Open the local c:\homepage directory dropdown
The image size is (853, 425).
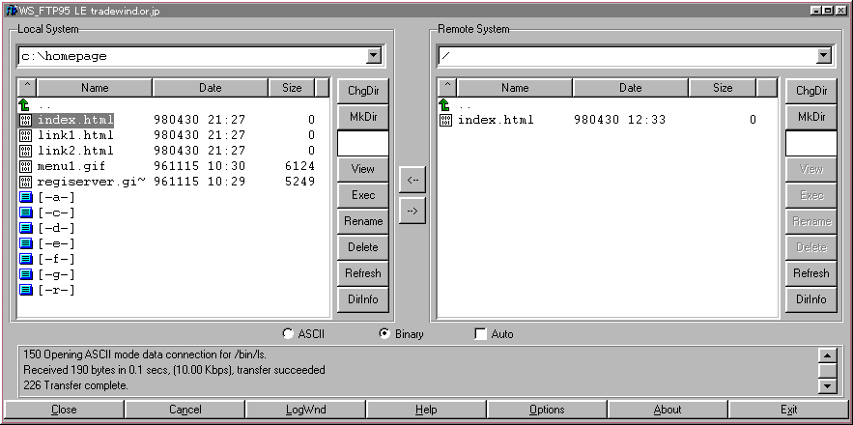pyautogui.click(x=373, y=56)
